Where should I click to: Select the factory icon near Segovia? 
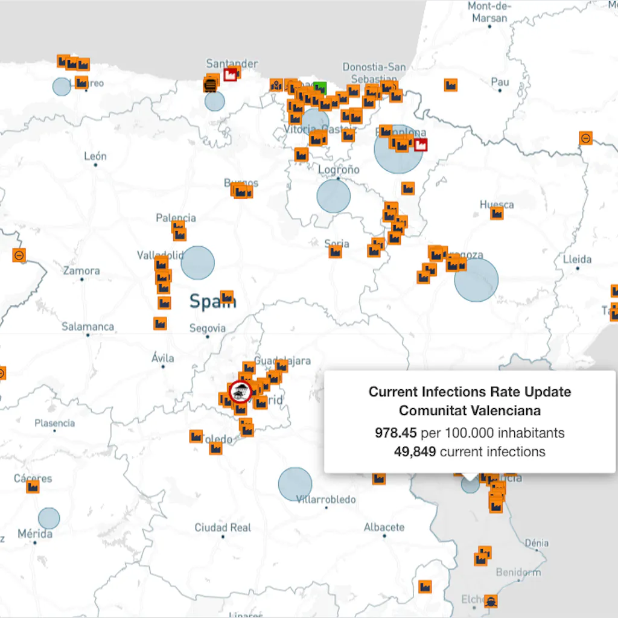tap(161, 323)
